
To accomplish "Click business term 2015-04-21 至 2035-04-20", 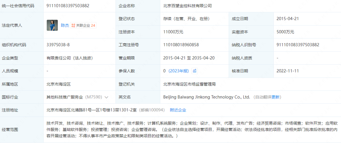I will [189, 58].
